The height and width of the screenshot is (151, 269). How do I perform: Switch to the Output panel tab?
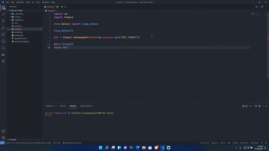[x=63, y=106]
